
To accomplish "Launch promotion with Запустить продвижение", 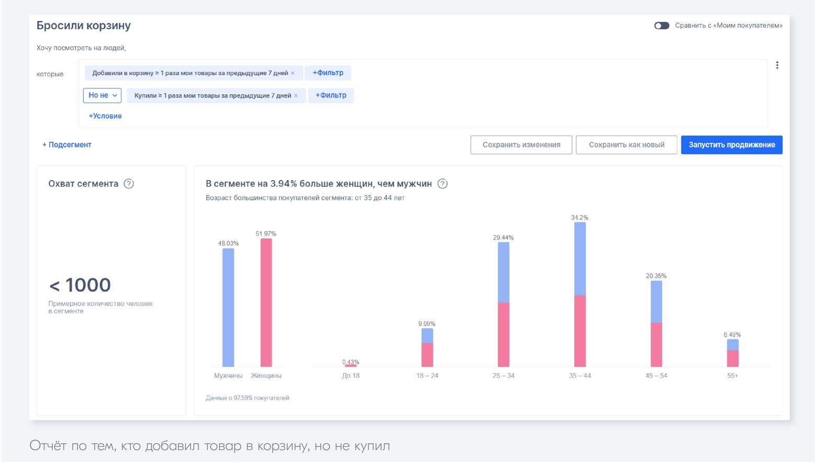I will click(731, 145).
